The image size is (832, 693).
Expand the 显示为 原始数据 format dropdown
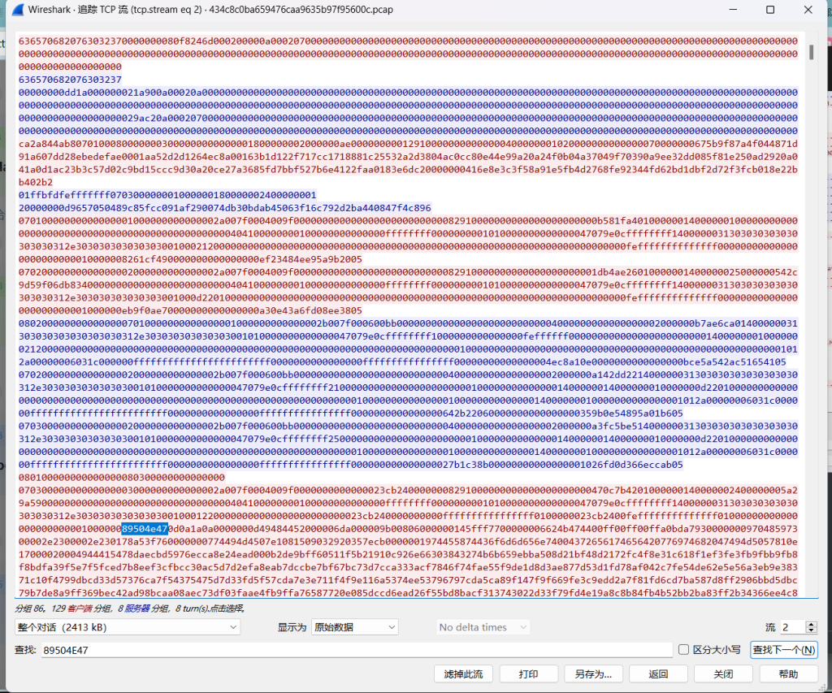pos(355,627)
